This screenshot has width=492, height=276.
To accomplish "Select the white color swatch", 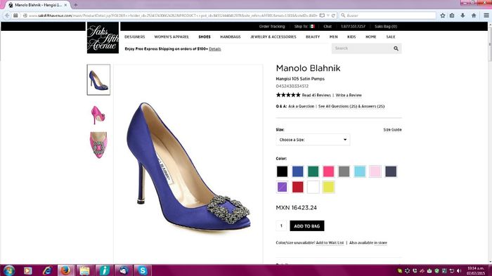I will 313,188.
